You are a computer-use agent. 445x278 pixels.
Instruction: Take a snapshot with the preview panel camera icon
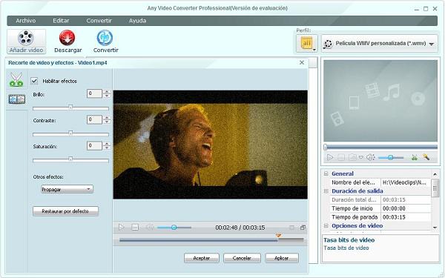click(352, 157)
